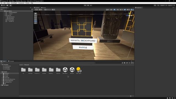Image resolution: width=176 pixels, height=99 pixels.
Task: Expand the ENVIRONMENT object in Hierarchy
Action: point(5,13)
